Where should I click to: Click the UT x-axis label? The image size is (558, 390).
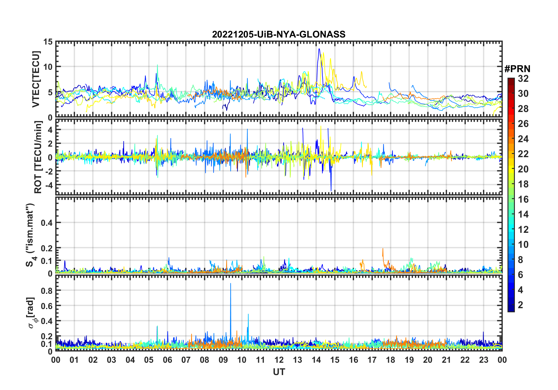[x=279, y=372]
